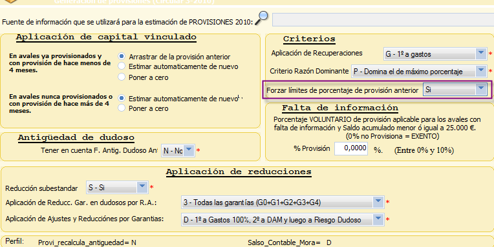Open the magnifying glass search for information source
This screenshot has height=247, width=494.
(x=261, y=17)
